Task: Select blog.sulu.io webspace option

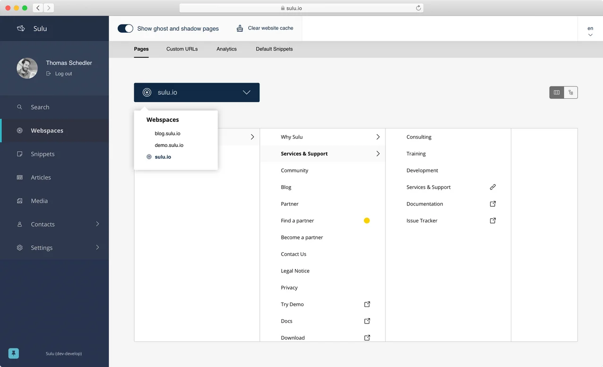Action: (x=167, y=134)
